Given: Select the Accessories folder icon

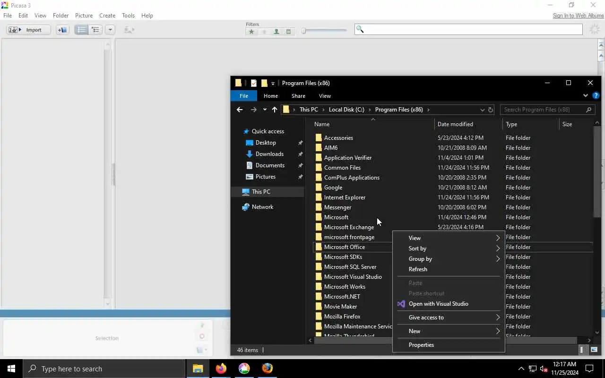Looking at the screenshot, I should pyautogui.click(x=319, y=138).
